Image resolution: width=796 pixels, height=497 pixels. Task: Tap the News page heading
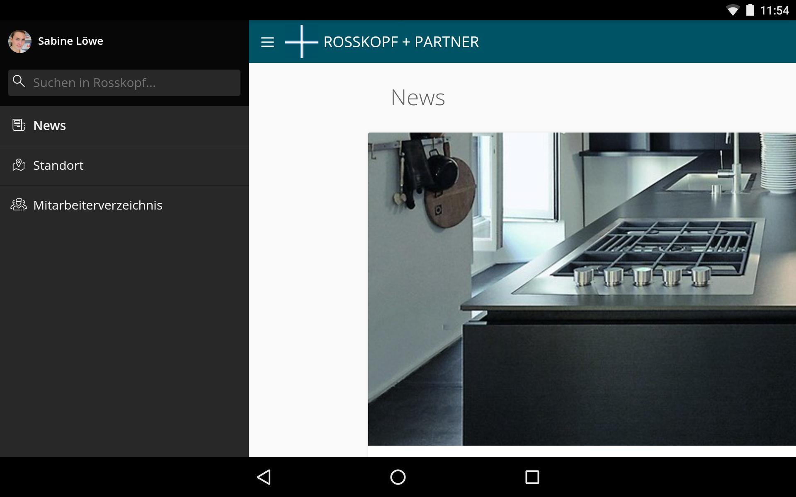coord(418,98)
